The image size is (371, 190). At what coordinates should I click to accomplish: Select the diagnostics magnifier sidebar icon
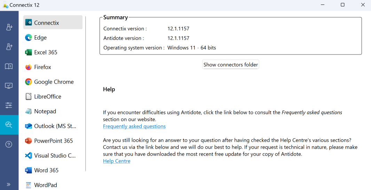tap(9, 125)
